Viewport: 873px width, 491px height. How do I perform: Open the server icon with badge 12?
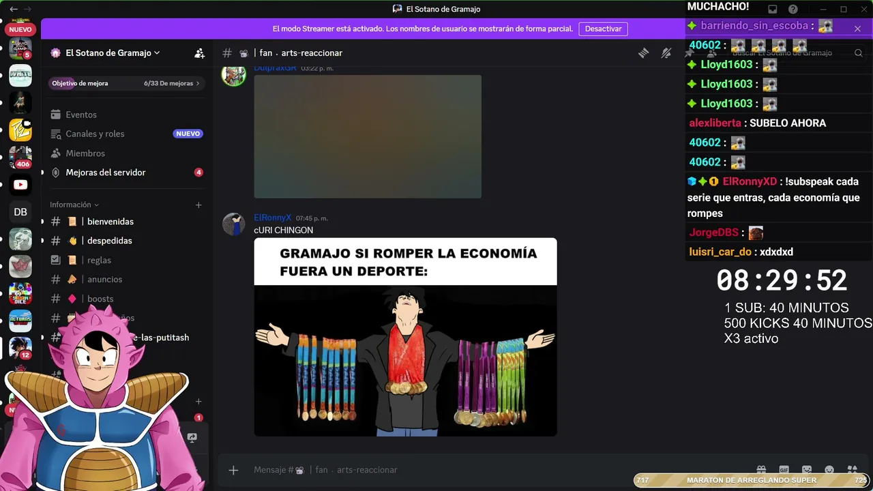[20, 348]
